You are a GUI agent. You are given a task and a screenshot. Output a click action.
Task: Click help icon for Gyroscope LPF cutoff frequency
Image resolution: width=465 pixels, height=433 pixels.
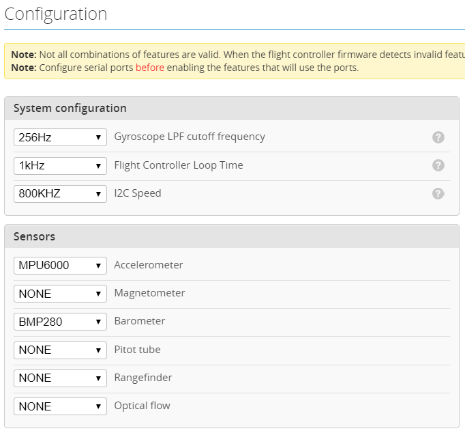(438, 137)
